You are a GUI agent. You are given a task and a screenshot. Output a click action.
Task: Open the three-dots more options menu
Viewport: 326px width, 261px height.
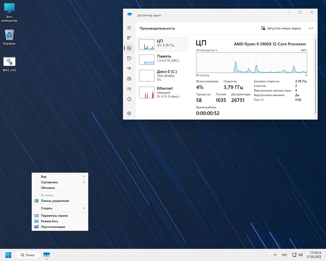311,28
